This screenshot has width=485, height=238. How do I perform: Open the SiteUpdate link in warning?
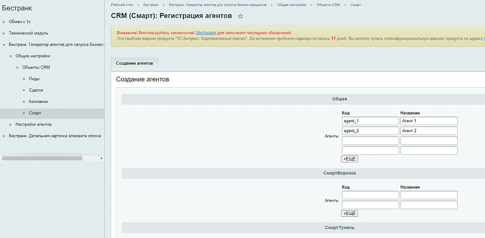click(206, 33)
